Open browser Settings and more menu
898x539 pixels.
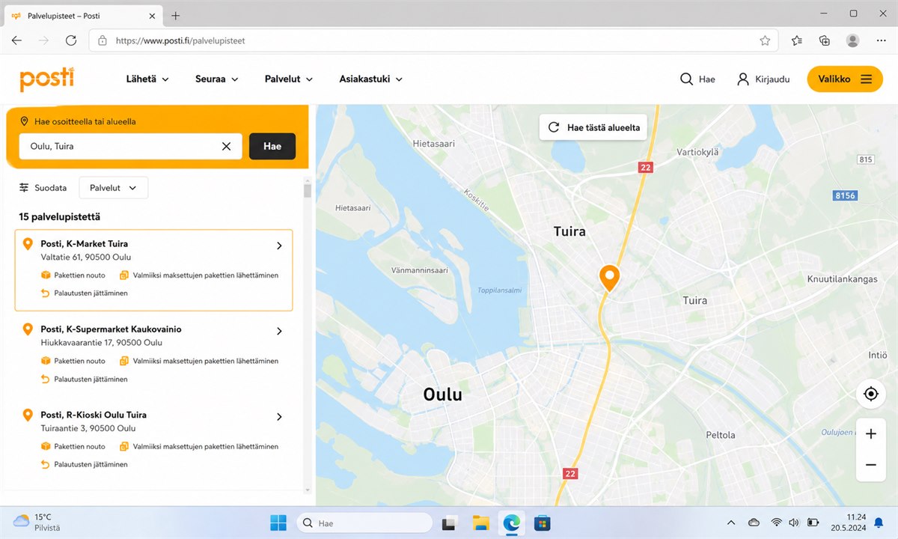tap(881, 40)
